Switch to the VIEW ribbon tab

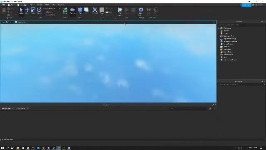(53, 5)
